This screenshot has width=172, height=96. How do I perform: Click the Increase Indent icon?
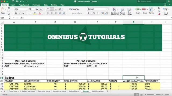pos(64,13)
